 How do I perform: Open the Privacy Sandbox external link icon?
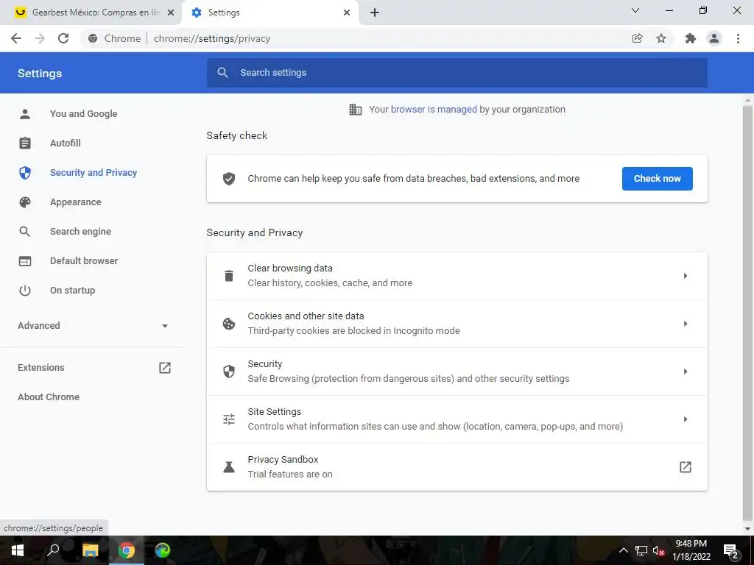pos(686,467)
